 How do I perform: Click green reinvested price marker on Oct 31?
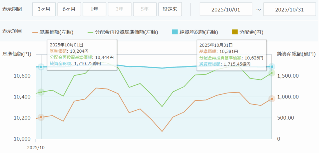272,73
